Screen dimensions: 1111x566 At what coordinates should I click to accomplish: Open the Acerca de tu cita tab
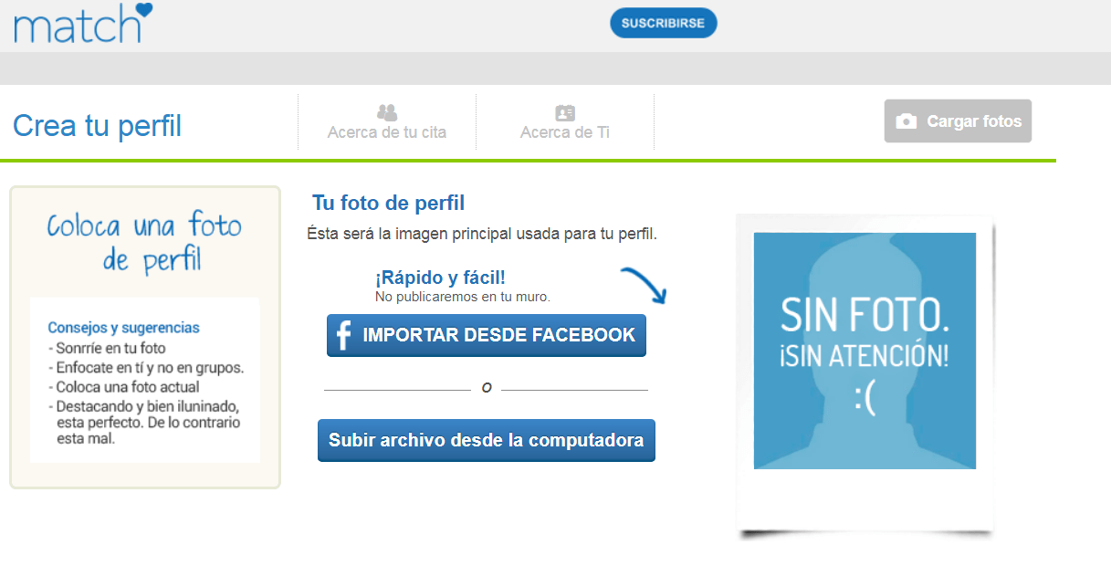click(387, 121)
